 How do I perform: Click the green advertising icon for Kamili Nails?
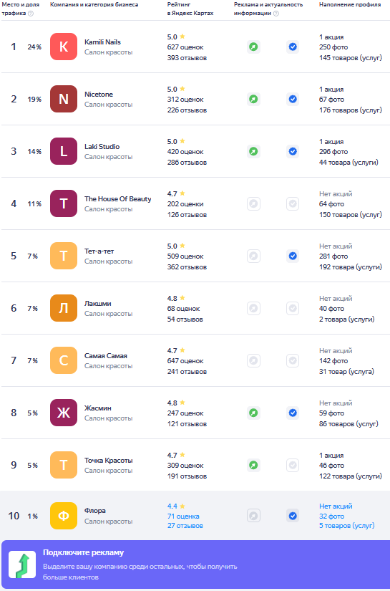(254, 47)
